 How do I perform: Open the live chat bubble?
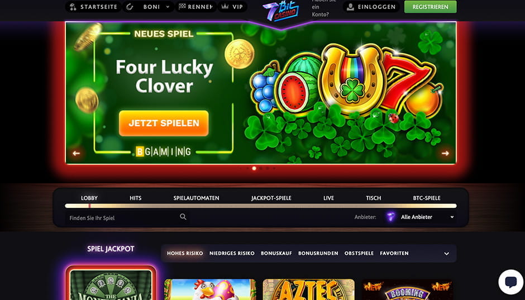pos(510,282)
